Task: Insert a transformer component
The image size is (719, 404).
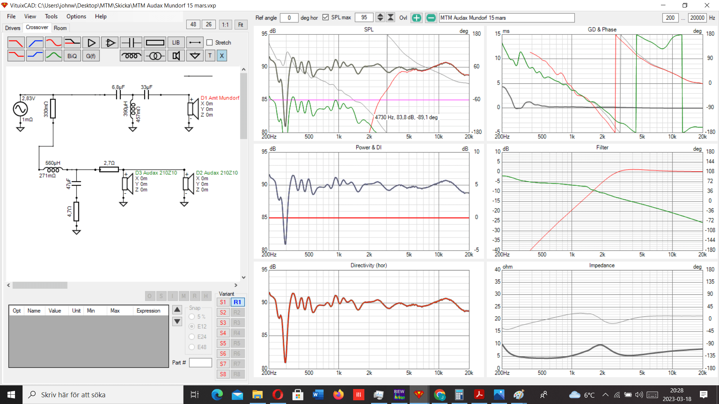Action: tap(155, 56)
